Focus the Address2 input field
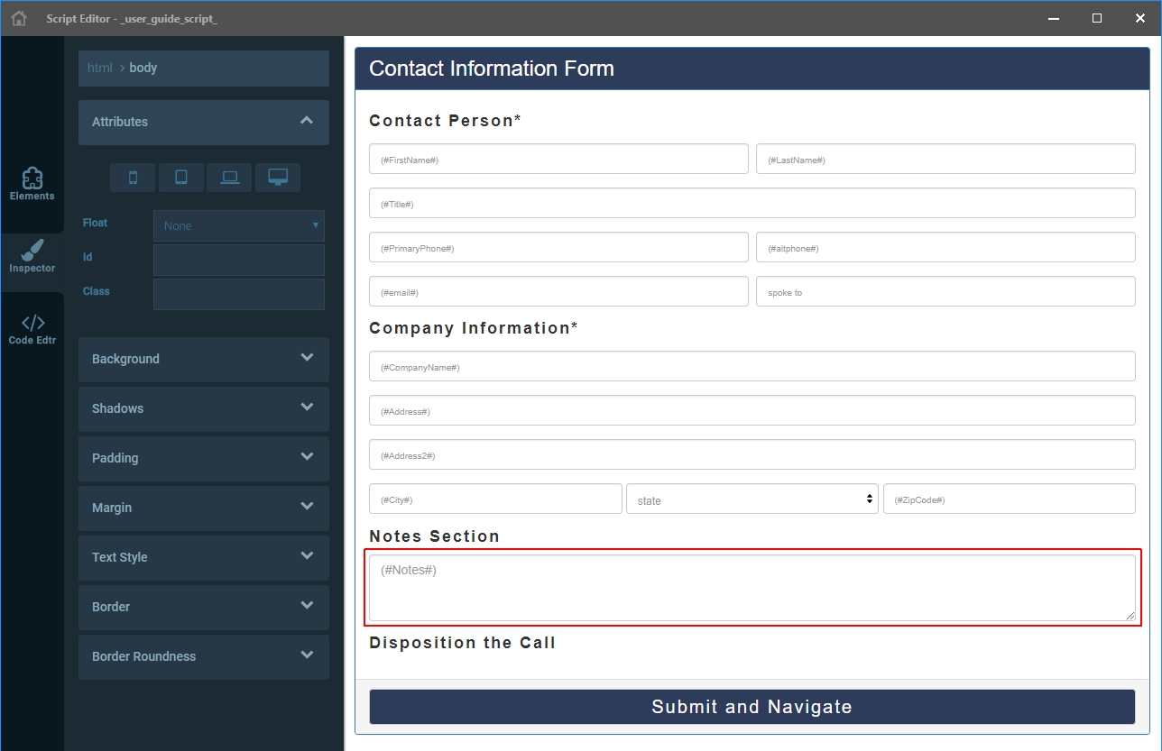The height and width of the screenshot is (751, 1162). coord(752,454)
